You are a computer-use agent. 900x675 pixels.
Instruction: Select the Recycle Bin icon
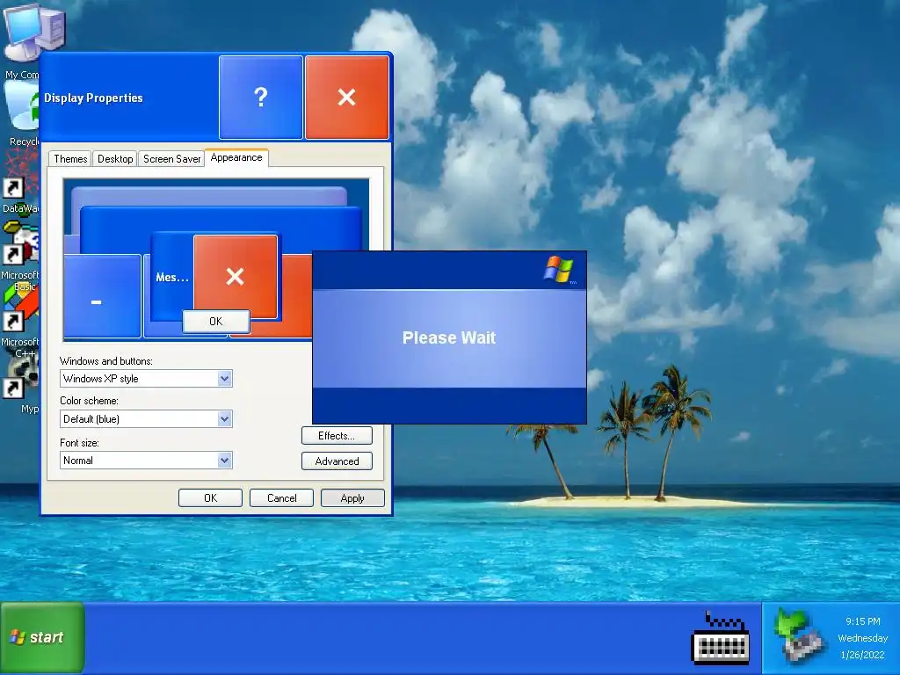click(x=23, y=113)
